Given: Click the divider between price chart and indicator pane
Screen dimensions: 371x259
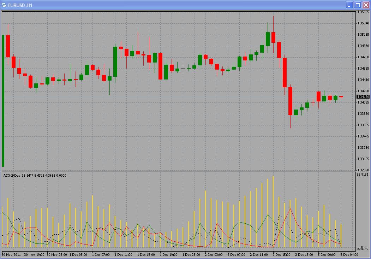Looking at the screenshot, I should (x=176, y=172).
